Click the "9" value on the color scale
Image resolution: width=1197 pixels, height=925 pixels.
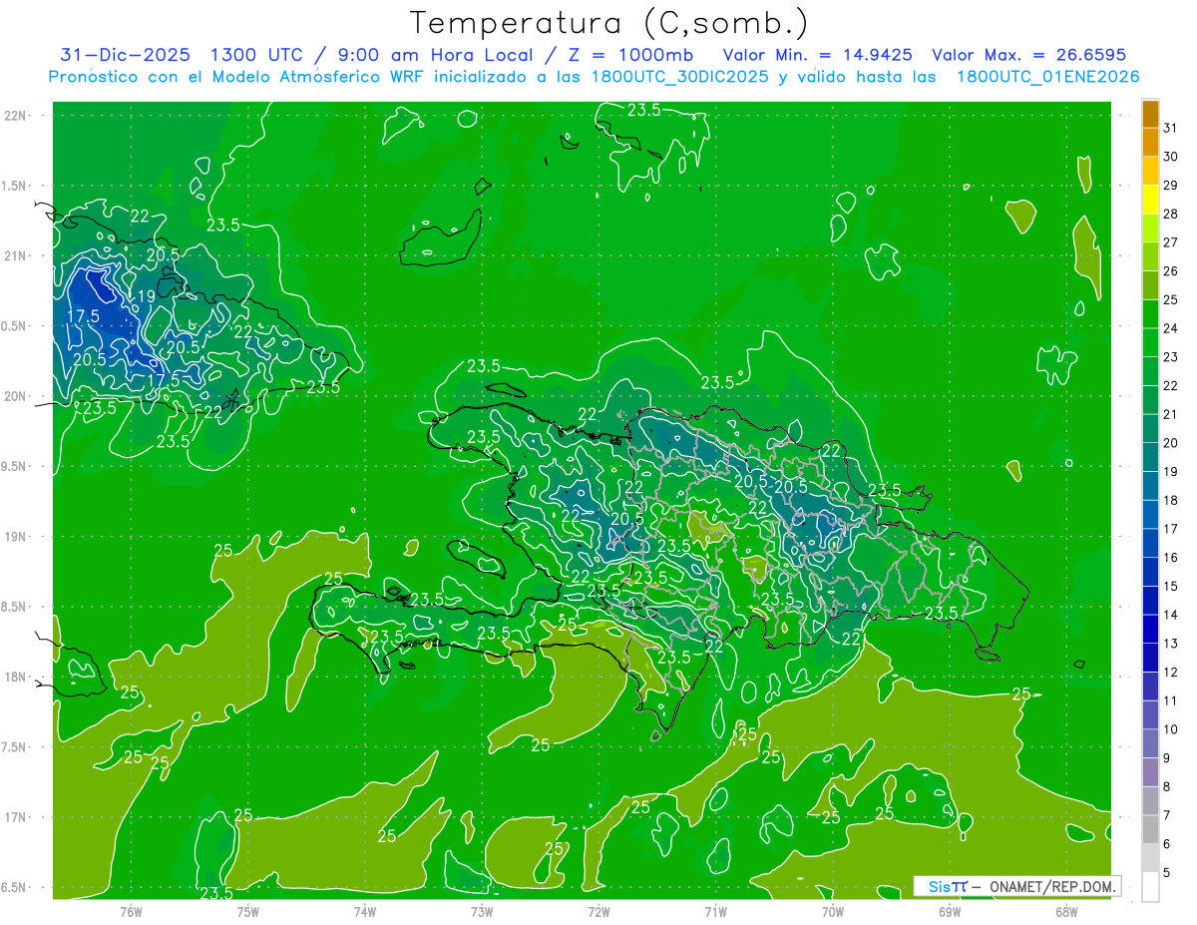tap(1167, 758)
